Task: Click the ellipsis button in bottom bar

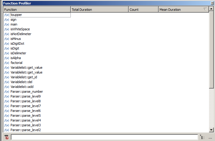Action: [x=210, y=137]
